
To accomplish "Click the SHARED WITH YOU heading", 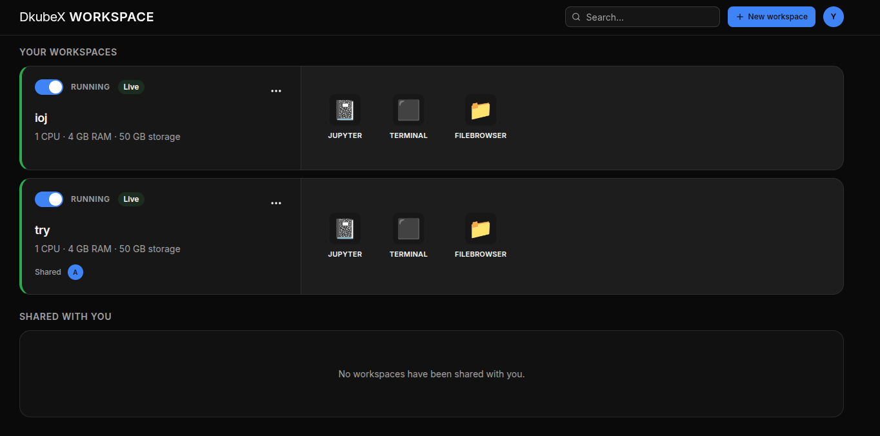I will pos(65,317).
